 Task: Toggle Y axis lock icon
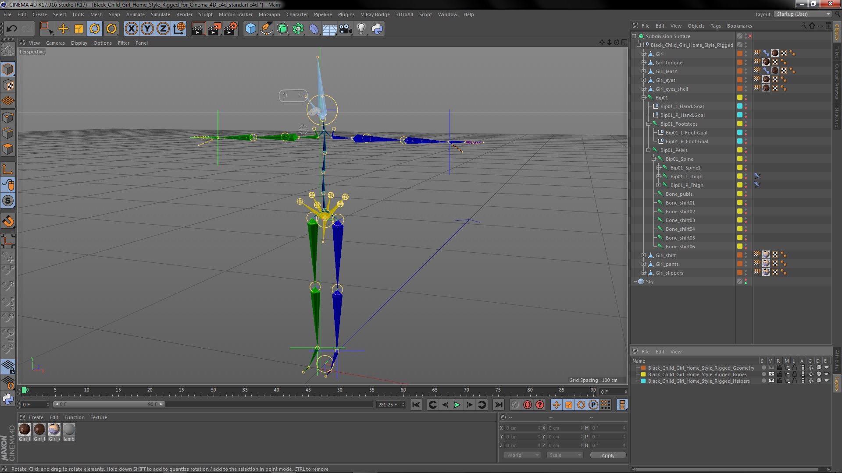(147, 29)
